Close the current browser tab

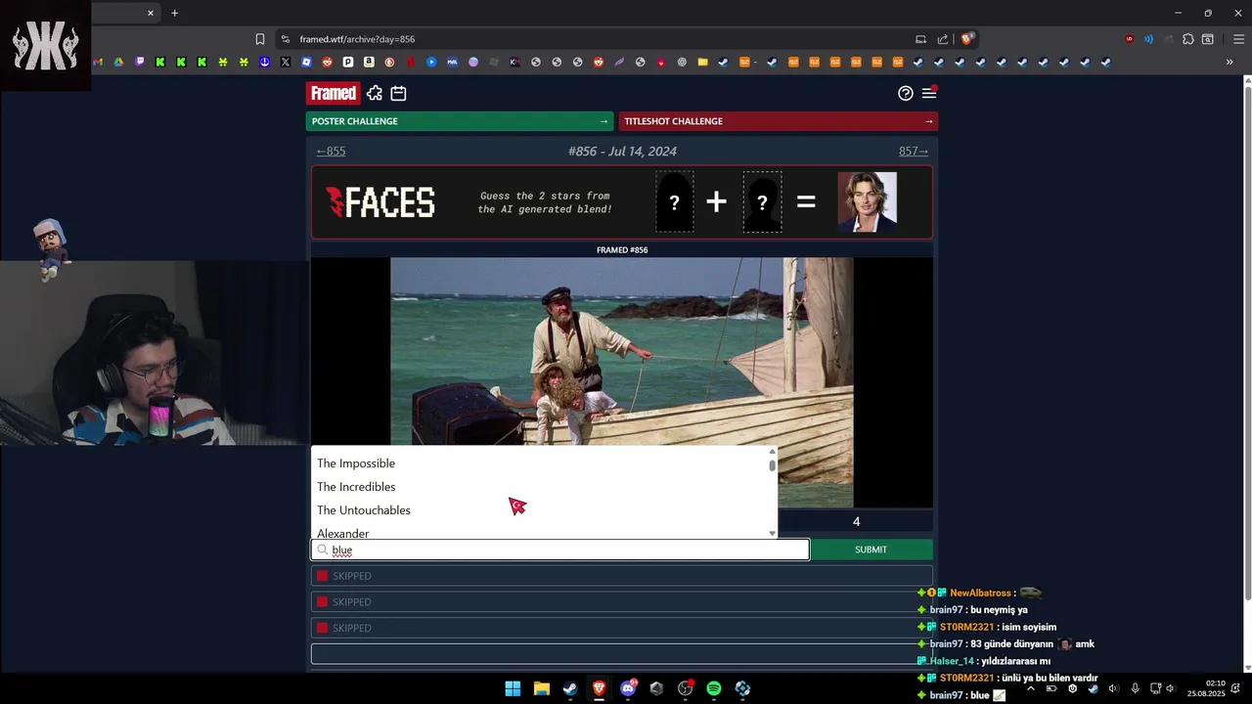click(151, 13)
